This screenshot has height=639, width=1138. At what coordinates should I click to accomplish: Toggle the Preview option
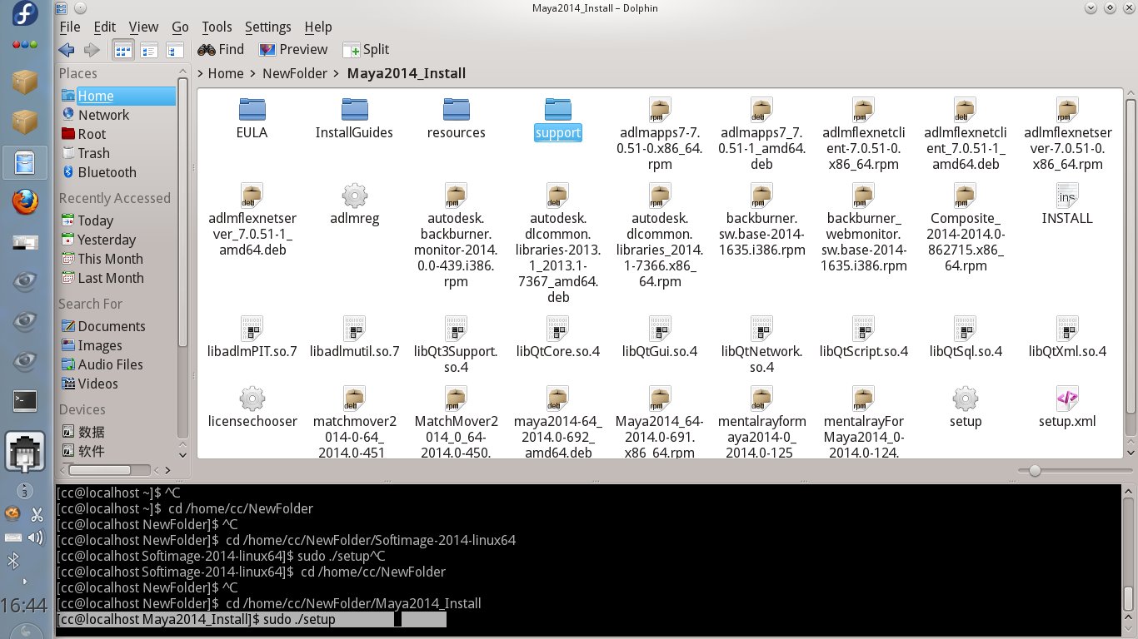293,50
